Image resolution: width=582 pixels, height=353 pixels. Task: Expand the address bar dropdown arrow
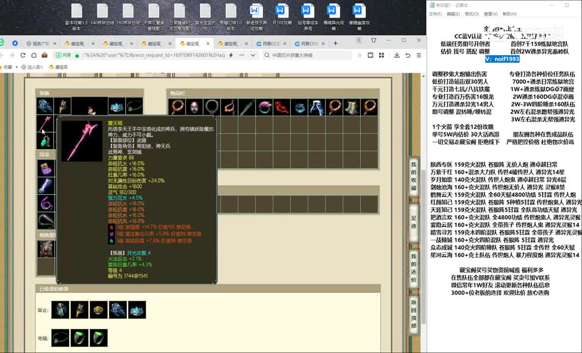pyautogui.click(x=253, y=55)
